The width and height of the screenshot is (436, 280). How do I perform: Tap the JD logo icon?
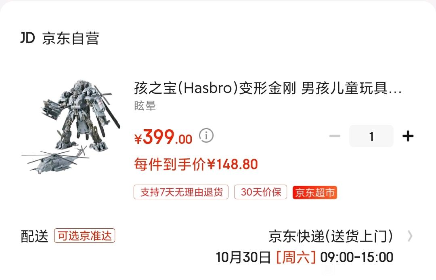[27, 38]
